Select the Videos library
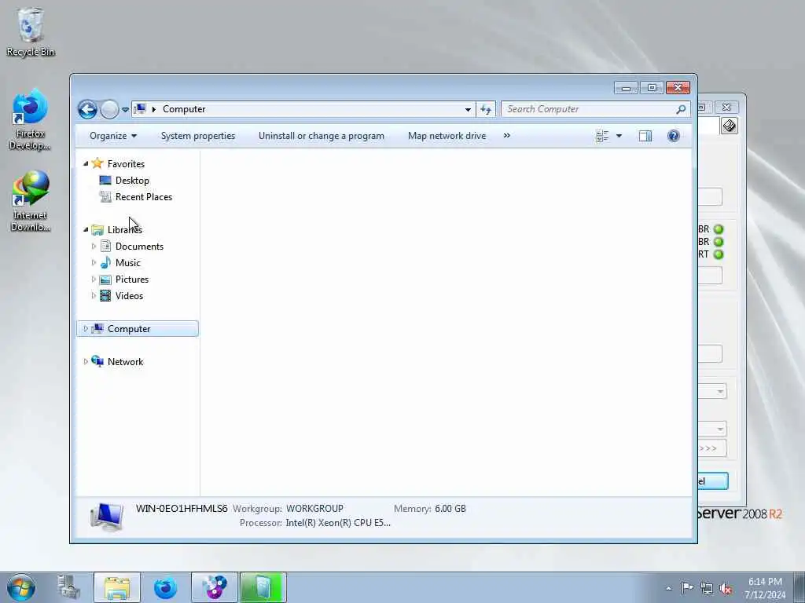Image resolution: width=805 pixels, height=603 pixels. click(x=130, y=296)
